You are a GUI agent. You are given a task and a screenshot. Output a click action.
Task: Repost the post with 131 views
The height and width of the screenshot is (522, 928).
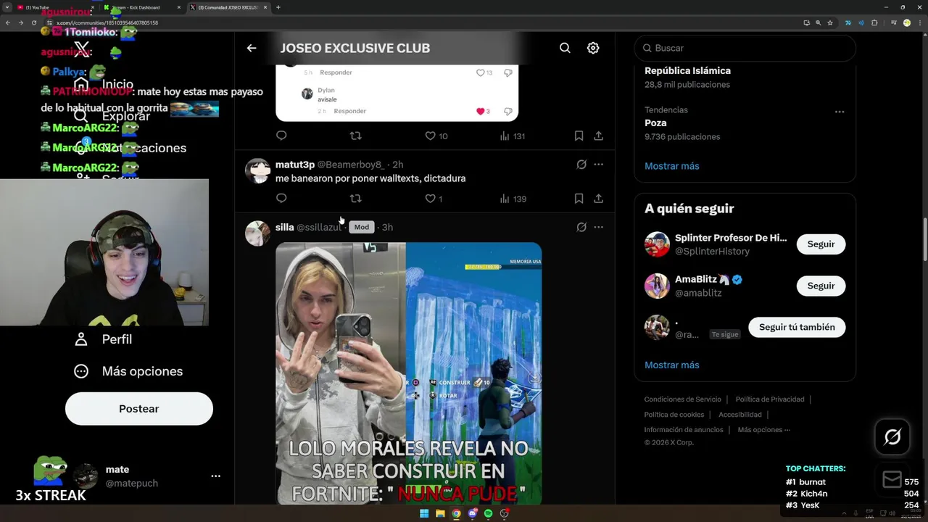(x=355, y=136)
